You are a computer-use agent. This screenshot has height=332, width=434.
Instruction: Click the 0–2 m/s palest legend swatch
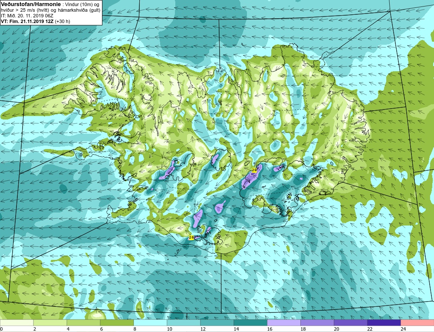tap(17, 322)
